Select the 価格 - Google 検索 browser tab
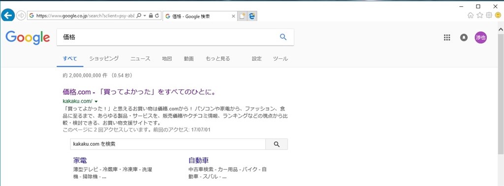 coord(200,16)
